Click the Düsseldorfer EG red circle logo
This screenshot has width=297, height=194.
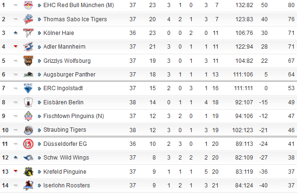pos(28,144)
